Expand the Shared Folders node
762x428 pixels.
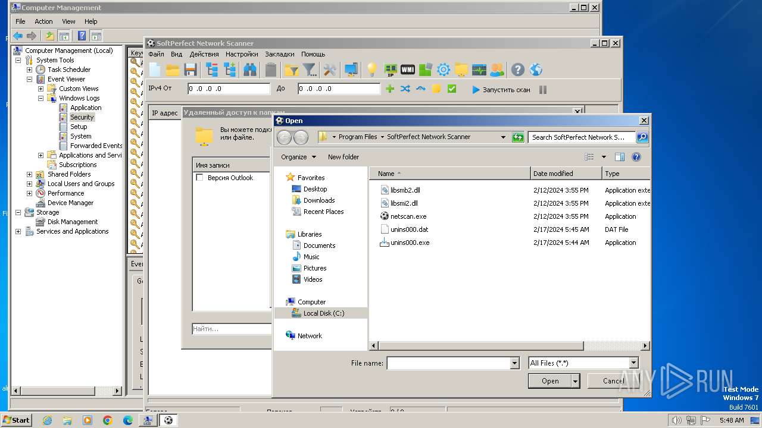[29, 174]
